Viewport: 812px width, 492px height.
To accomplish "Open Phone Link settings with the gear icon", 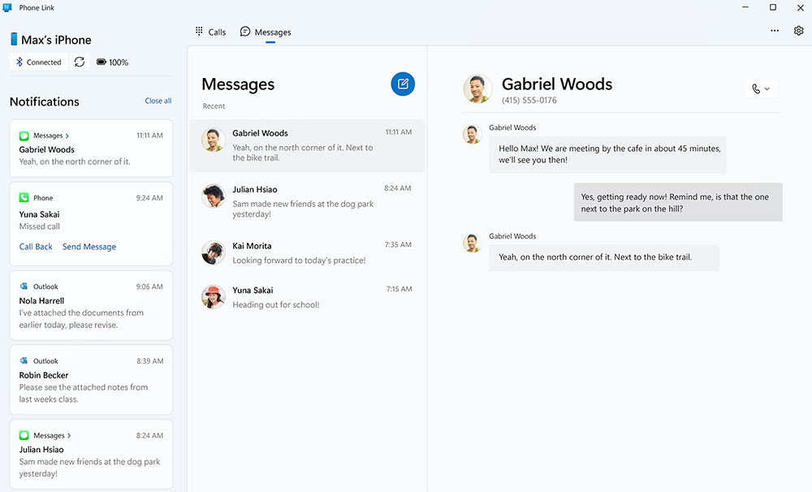I will [x=798, y=30].
